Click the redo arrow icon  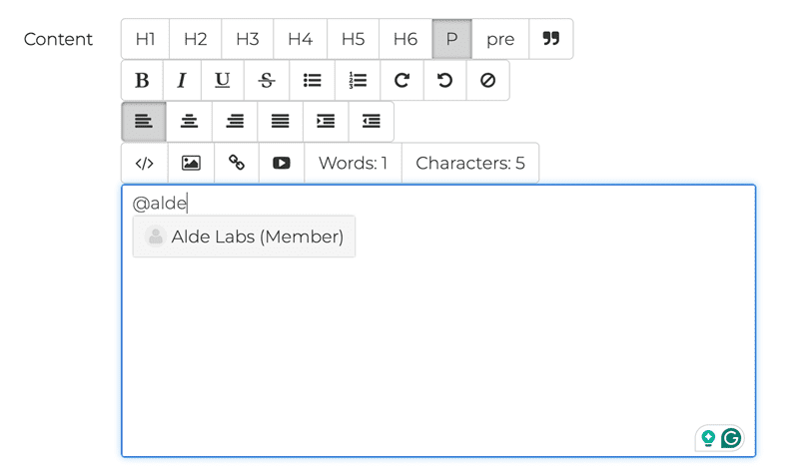pyautogui.click(x=401, y=81)
